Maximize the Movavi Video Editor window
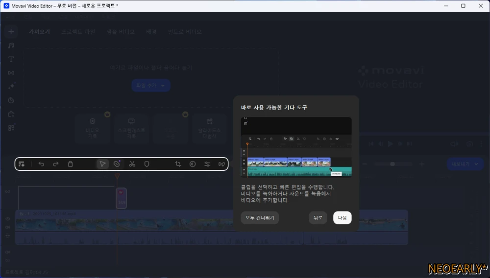Viewport: 490px width, 278px height. (463, 6)
